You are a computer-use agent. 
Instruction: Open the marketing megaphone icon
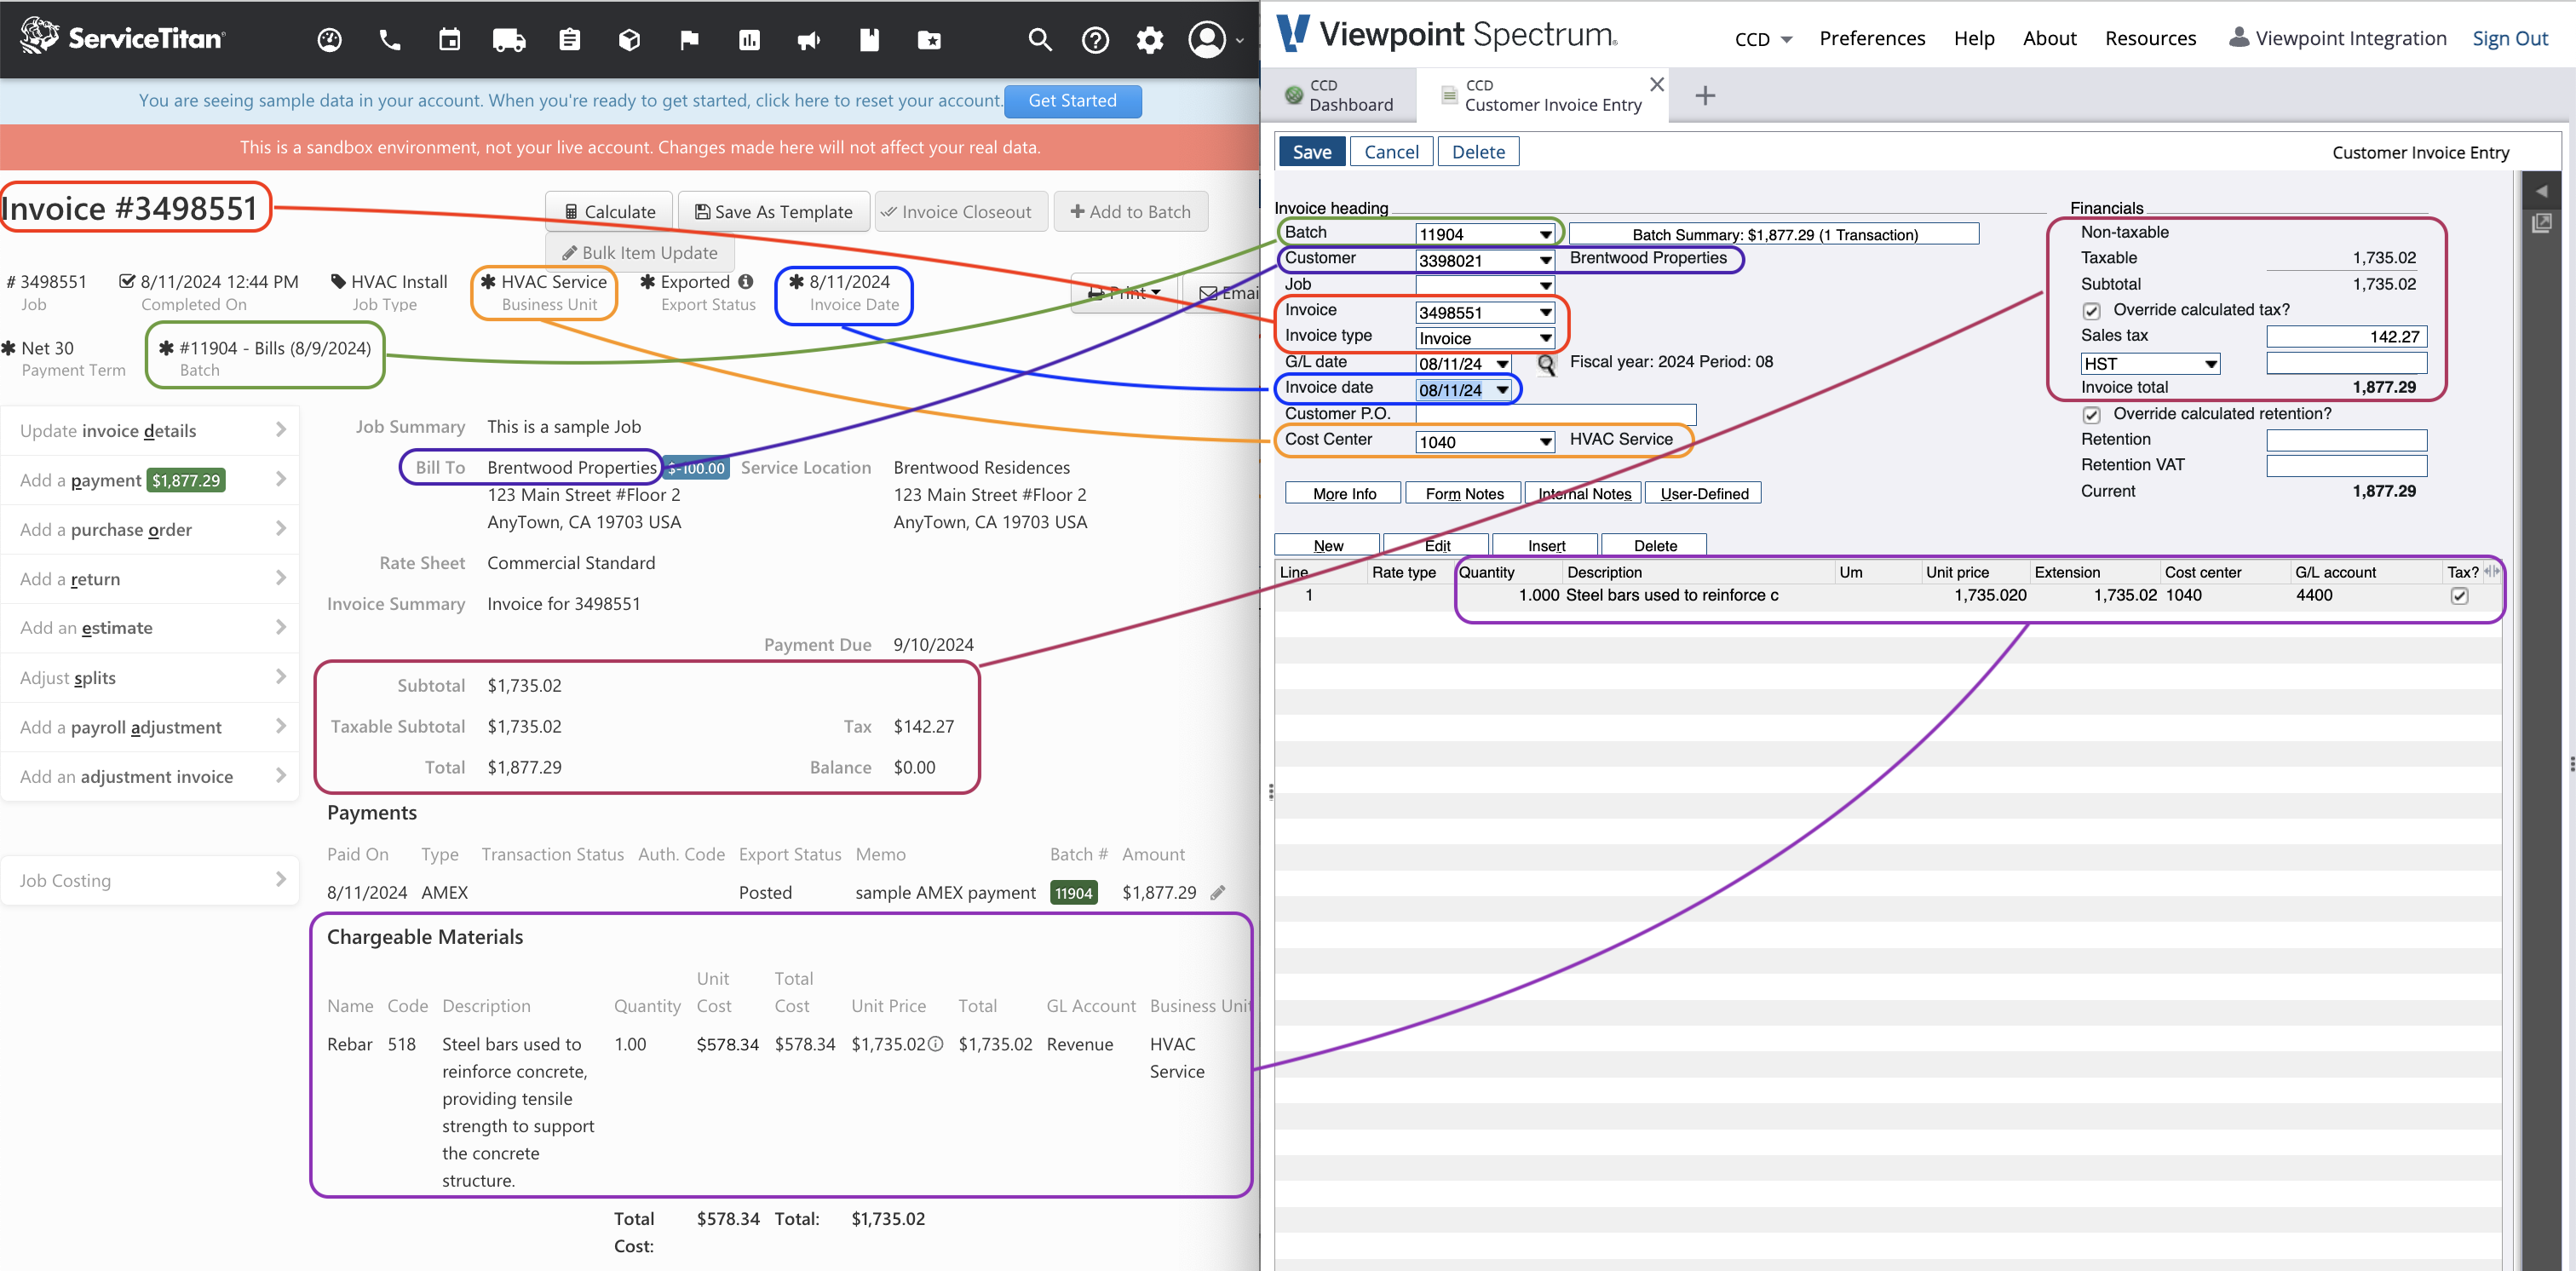pos(809,40)
